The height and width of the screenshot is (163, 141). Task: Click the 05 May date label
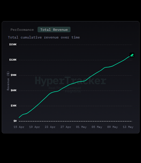(97, 127)
